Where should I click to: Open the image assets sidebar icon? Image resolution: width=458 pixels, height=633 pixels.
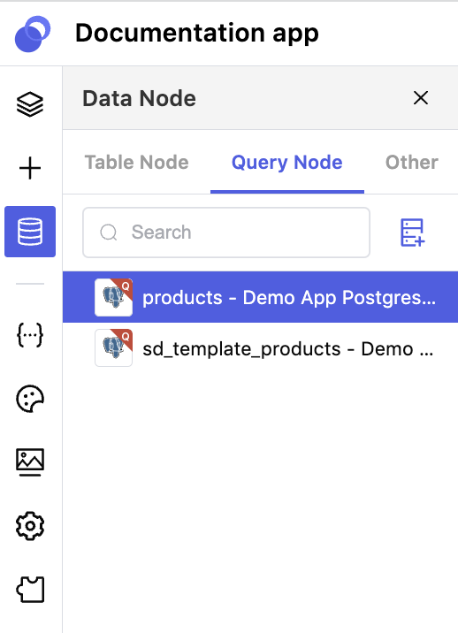click(x=30, y=462)
